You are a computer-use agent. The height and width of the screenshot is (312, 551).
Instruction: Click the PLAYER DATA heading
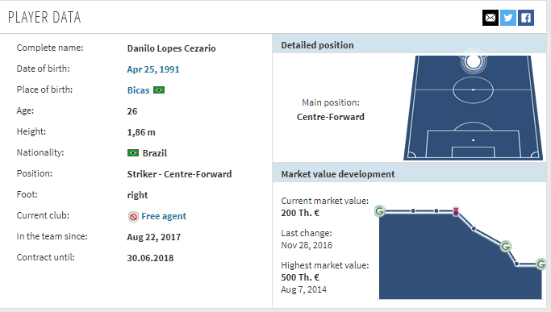pyautogui.click(x=44, y=17)
